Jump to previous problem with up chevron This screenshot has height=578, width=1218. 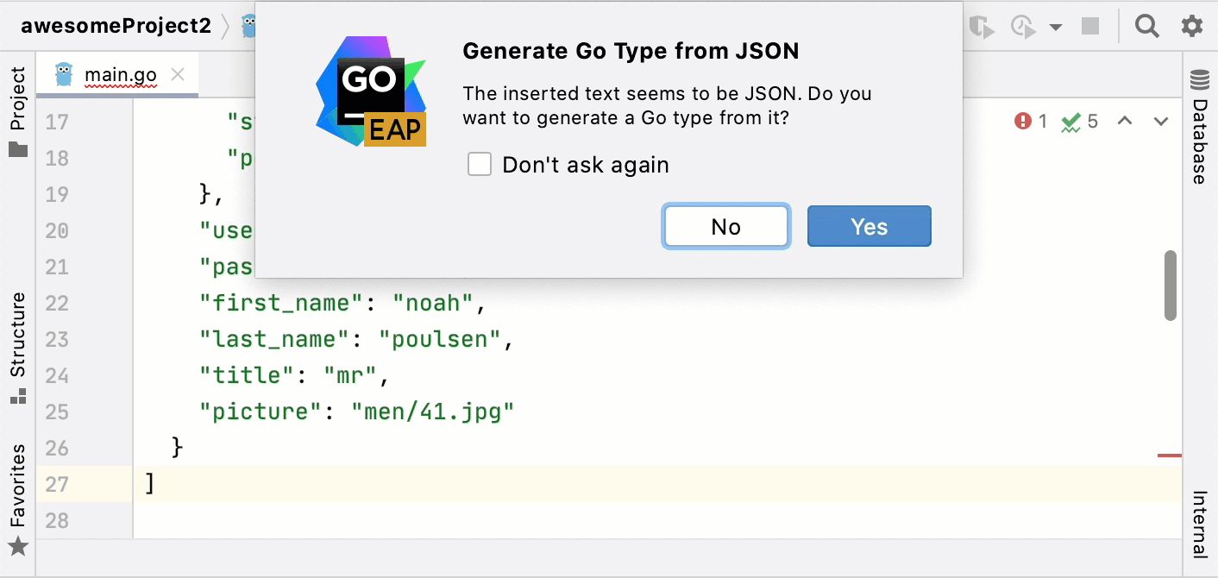(x=1124, y=122)
